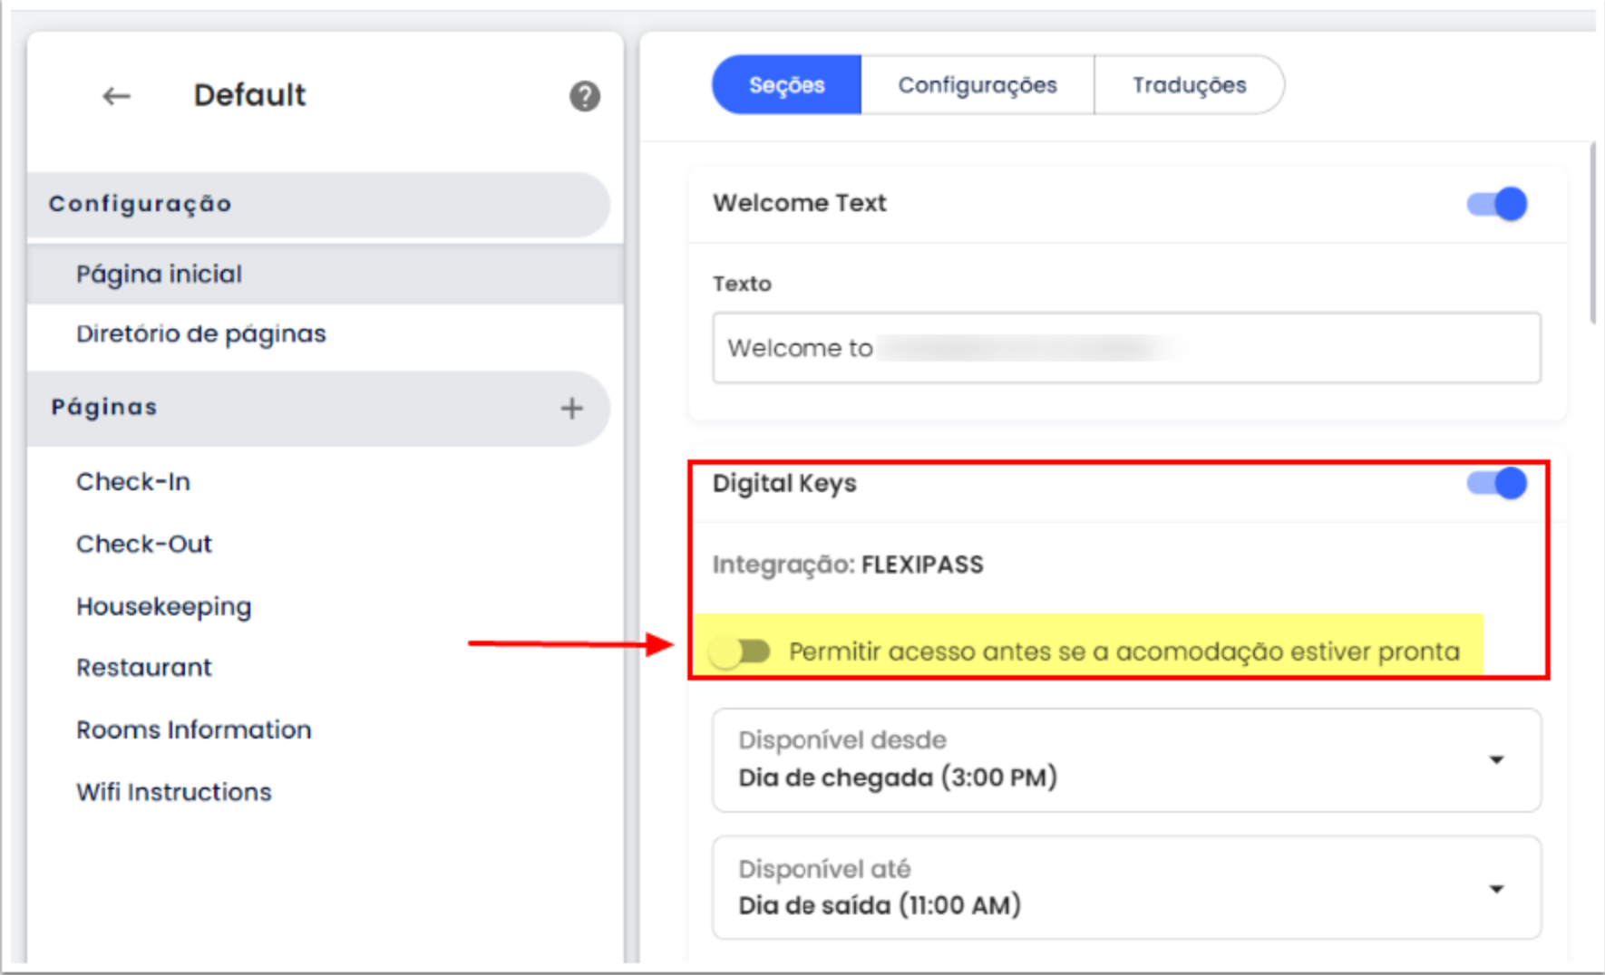Go to Diretório de páginas
Screen dimensions: 1605x975
[x=201, y=334]
